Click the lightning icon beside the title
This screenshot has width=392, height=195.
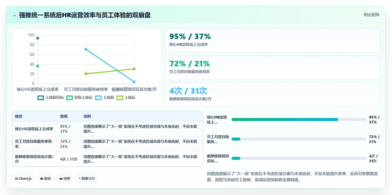click(x=15, y=15)
